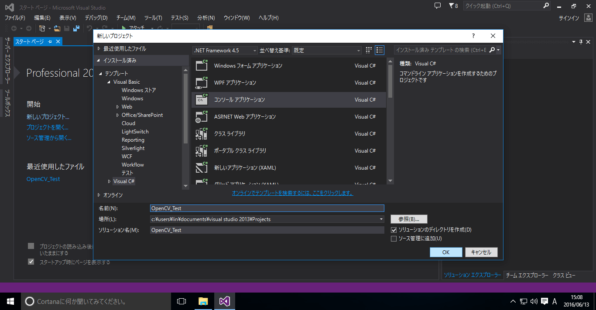
Task: Toggle ソリューションのディレクトリを作成 checkbox
Action: click(394, 230)
